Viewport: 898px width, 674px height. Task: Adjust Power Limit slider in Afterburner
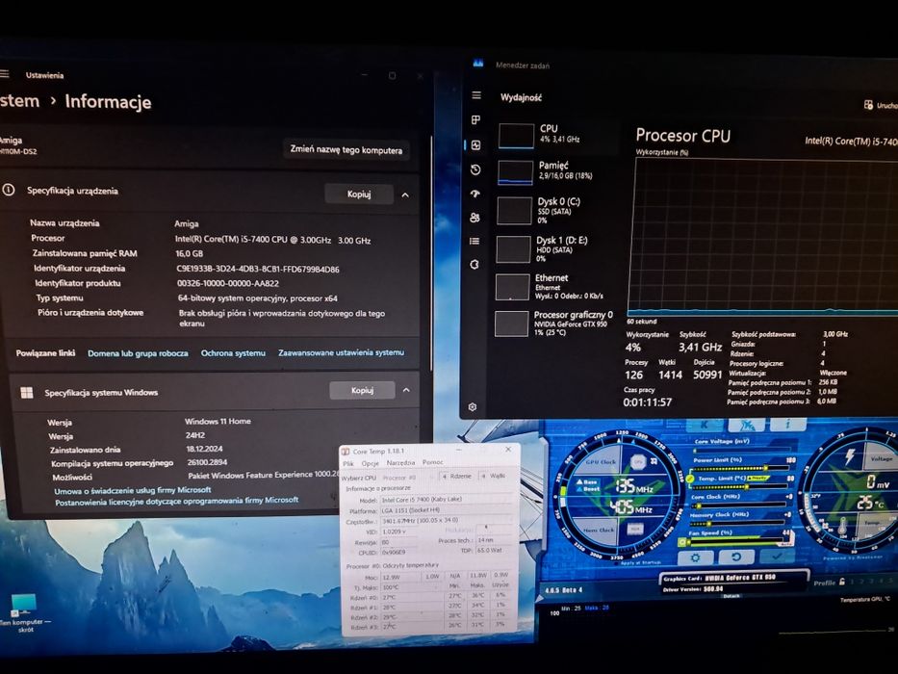(x=739, y=468)
